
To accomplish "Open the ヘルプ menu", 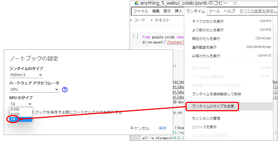I will pos(229,11).
